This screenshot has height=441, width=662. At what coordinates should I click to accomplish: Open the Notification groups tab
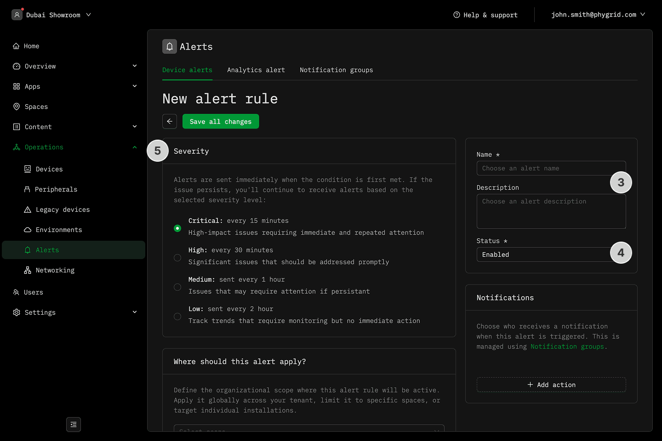click(x=336, y=70)
